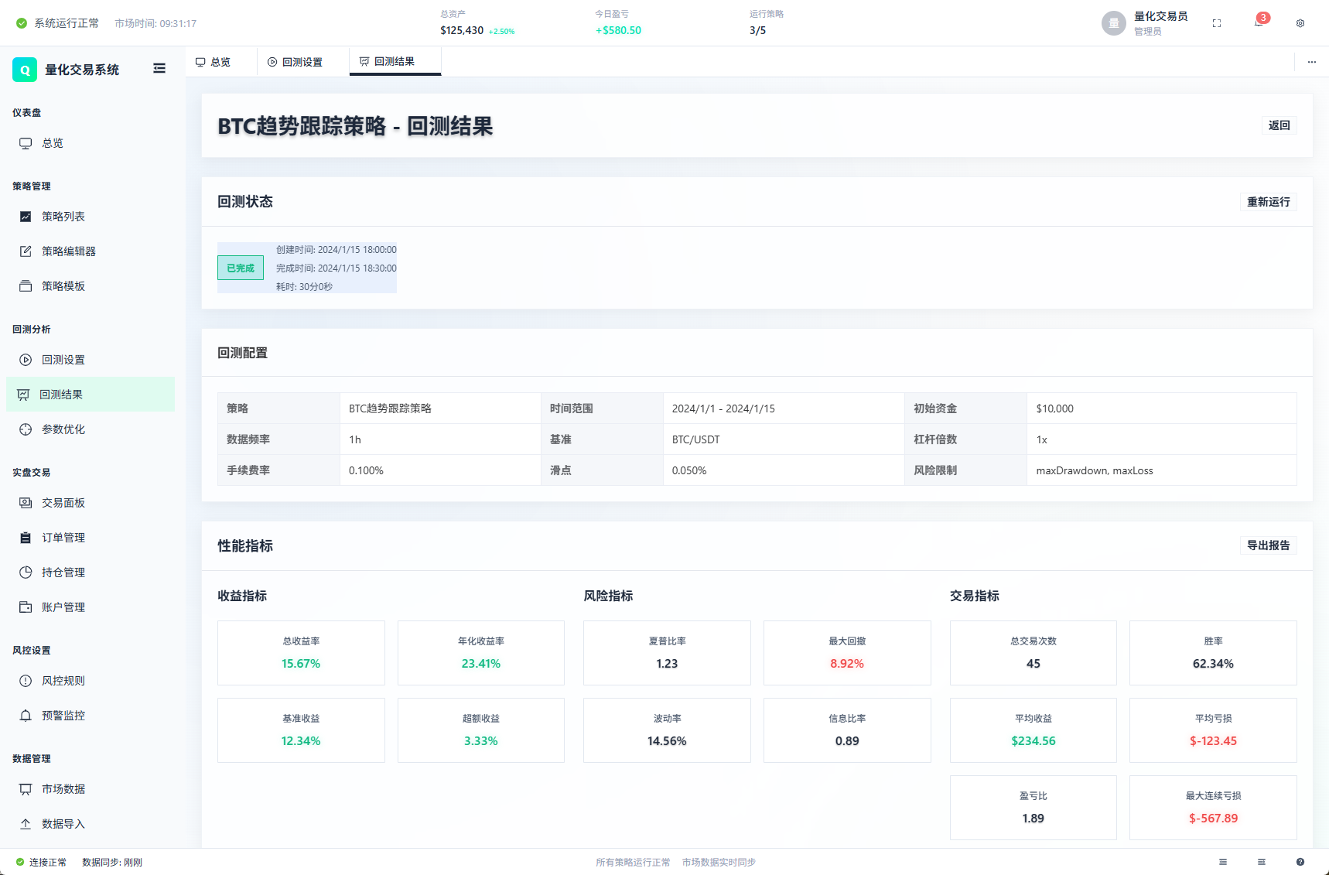The width and height of the screenshot is (1329, 875).
Task: Open 总览 in the sidebar
Action: point(91,143)
